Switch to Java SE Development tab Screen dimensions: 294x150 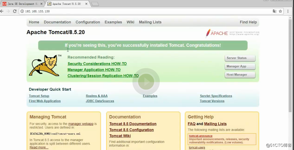point(22,4)
